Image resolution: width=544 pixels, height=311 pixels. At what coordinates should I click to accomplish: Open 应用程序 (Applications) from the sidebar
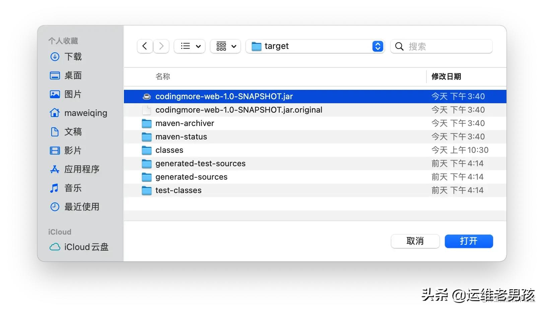[81, 169]
